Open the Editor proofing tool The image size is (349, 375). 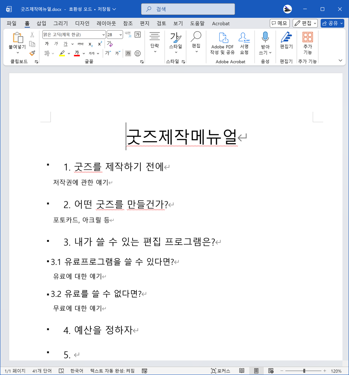click(x=286, y=41)
